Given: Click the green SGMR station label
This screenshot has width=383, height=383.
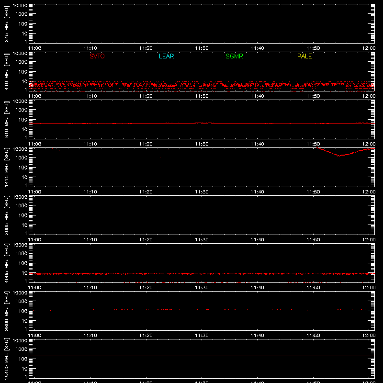Looking at the screenshot, I should [x=234, y=56].
